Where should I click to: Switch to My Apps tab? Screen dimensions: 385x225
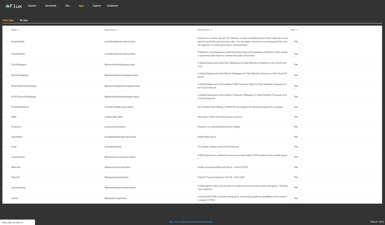pos(24,20)
